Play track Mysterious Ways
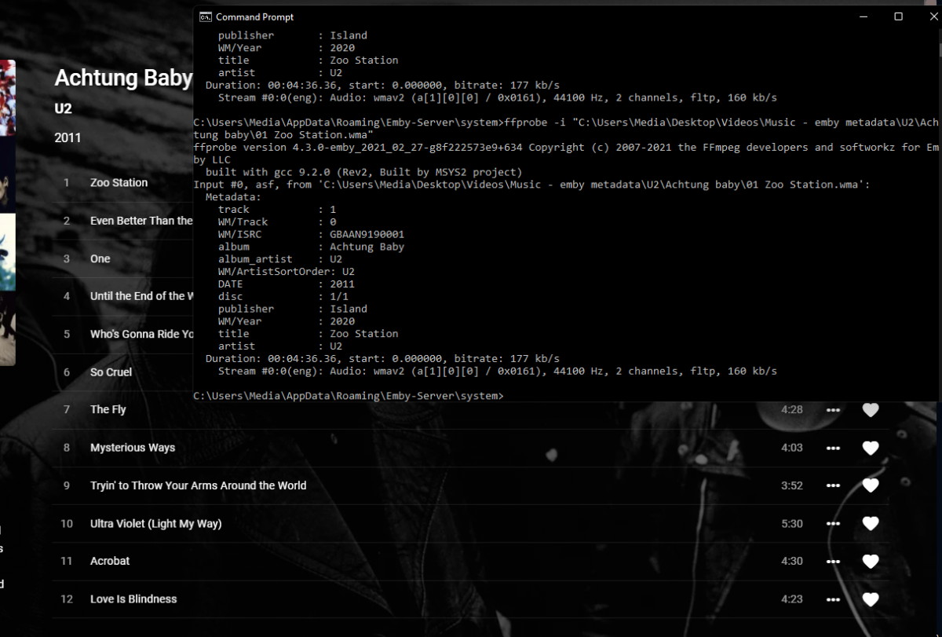This screenshot has width=942, height=637. pos(133,448)
